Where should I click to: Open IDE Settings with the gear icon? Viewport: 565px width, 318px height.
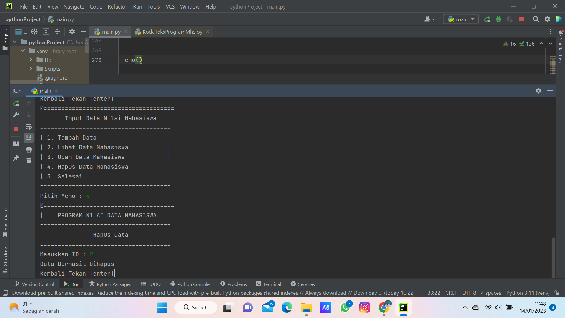(547, 19)
